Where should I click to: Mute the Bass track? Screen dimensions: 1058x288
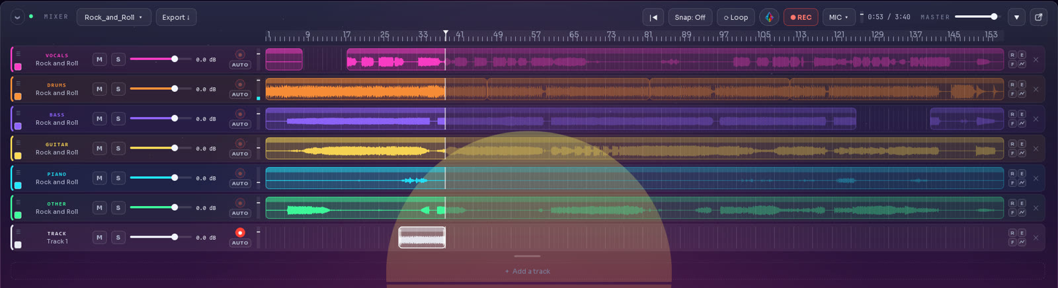point(99,119)
